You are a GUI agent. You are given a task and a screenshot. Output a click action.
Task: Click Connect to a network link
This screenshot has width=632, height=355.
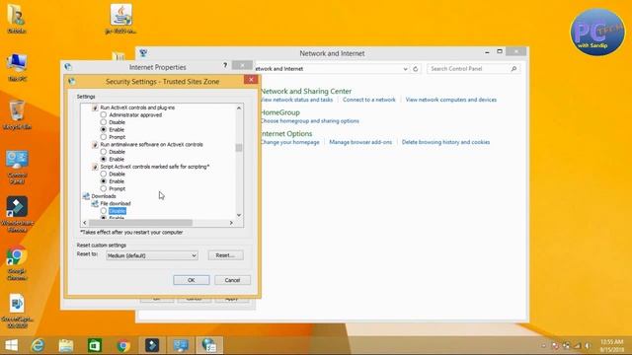368,100
